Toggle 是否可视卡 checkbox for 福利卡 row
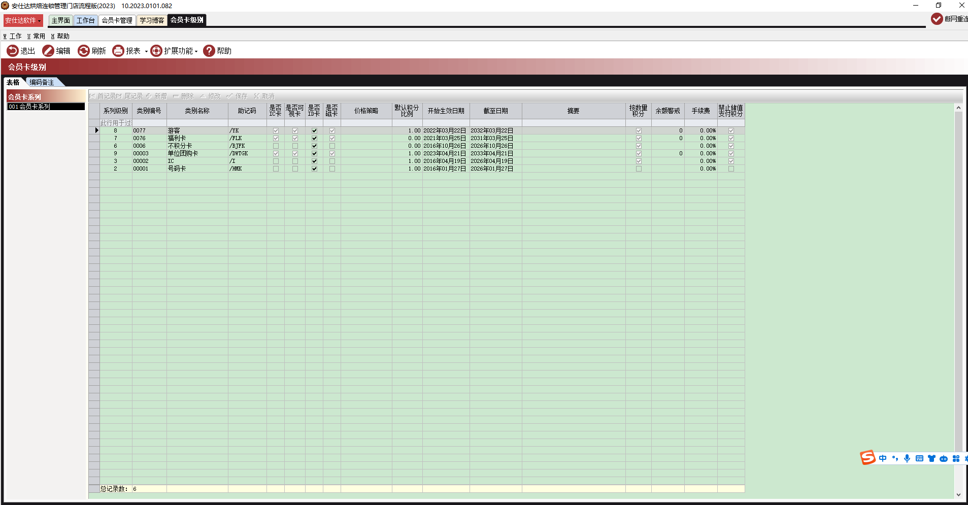Viewport: 968px width, 505px height. pyautogui.click(x=295, y=139)
